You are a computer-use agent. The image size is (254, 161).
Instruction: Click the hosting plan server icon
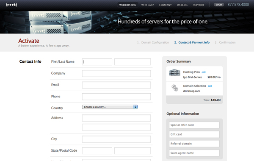point(174,72)
